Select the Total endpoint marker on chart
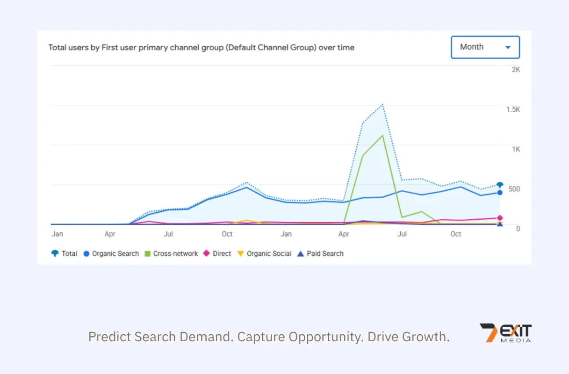 [x=500, y=185]
